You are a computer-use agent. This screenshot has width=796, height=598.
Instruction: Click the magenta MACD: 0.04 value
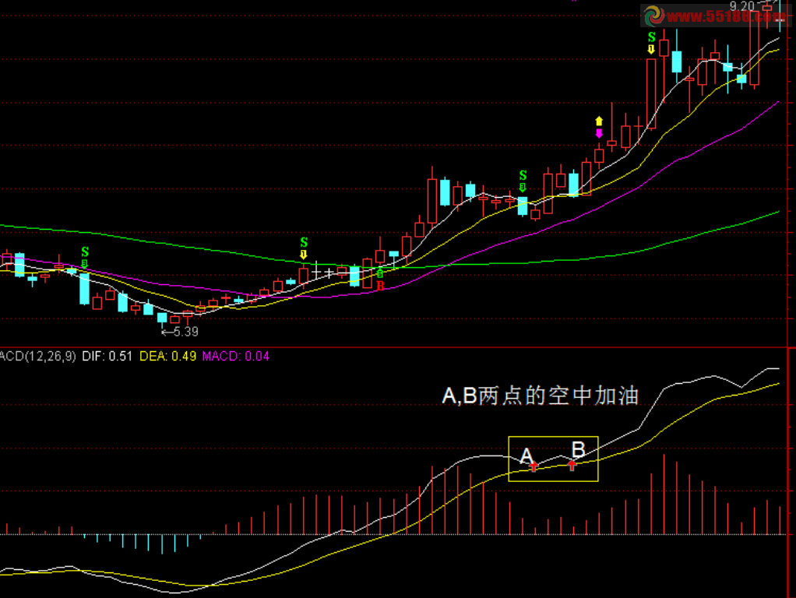(235, 357)
